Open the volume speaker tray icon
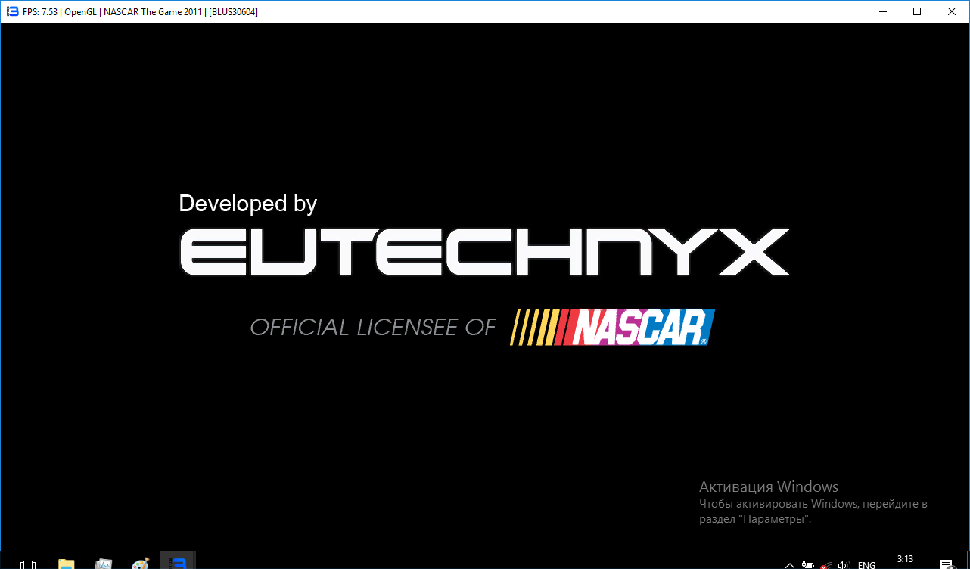Image resolution: width=970 pixels, height=569 pixels. coord(844,564)
